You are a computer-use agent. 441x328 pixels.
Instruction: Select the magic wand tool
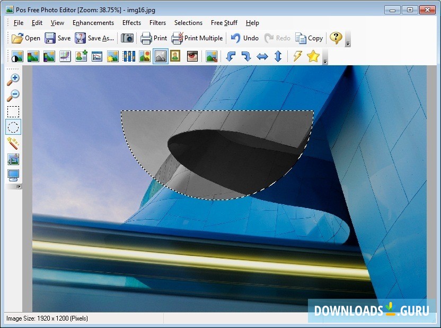[13, 143]
